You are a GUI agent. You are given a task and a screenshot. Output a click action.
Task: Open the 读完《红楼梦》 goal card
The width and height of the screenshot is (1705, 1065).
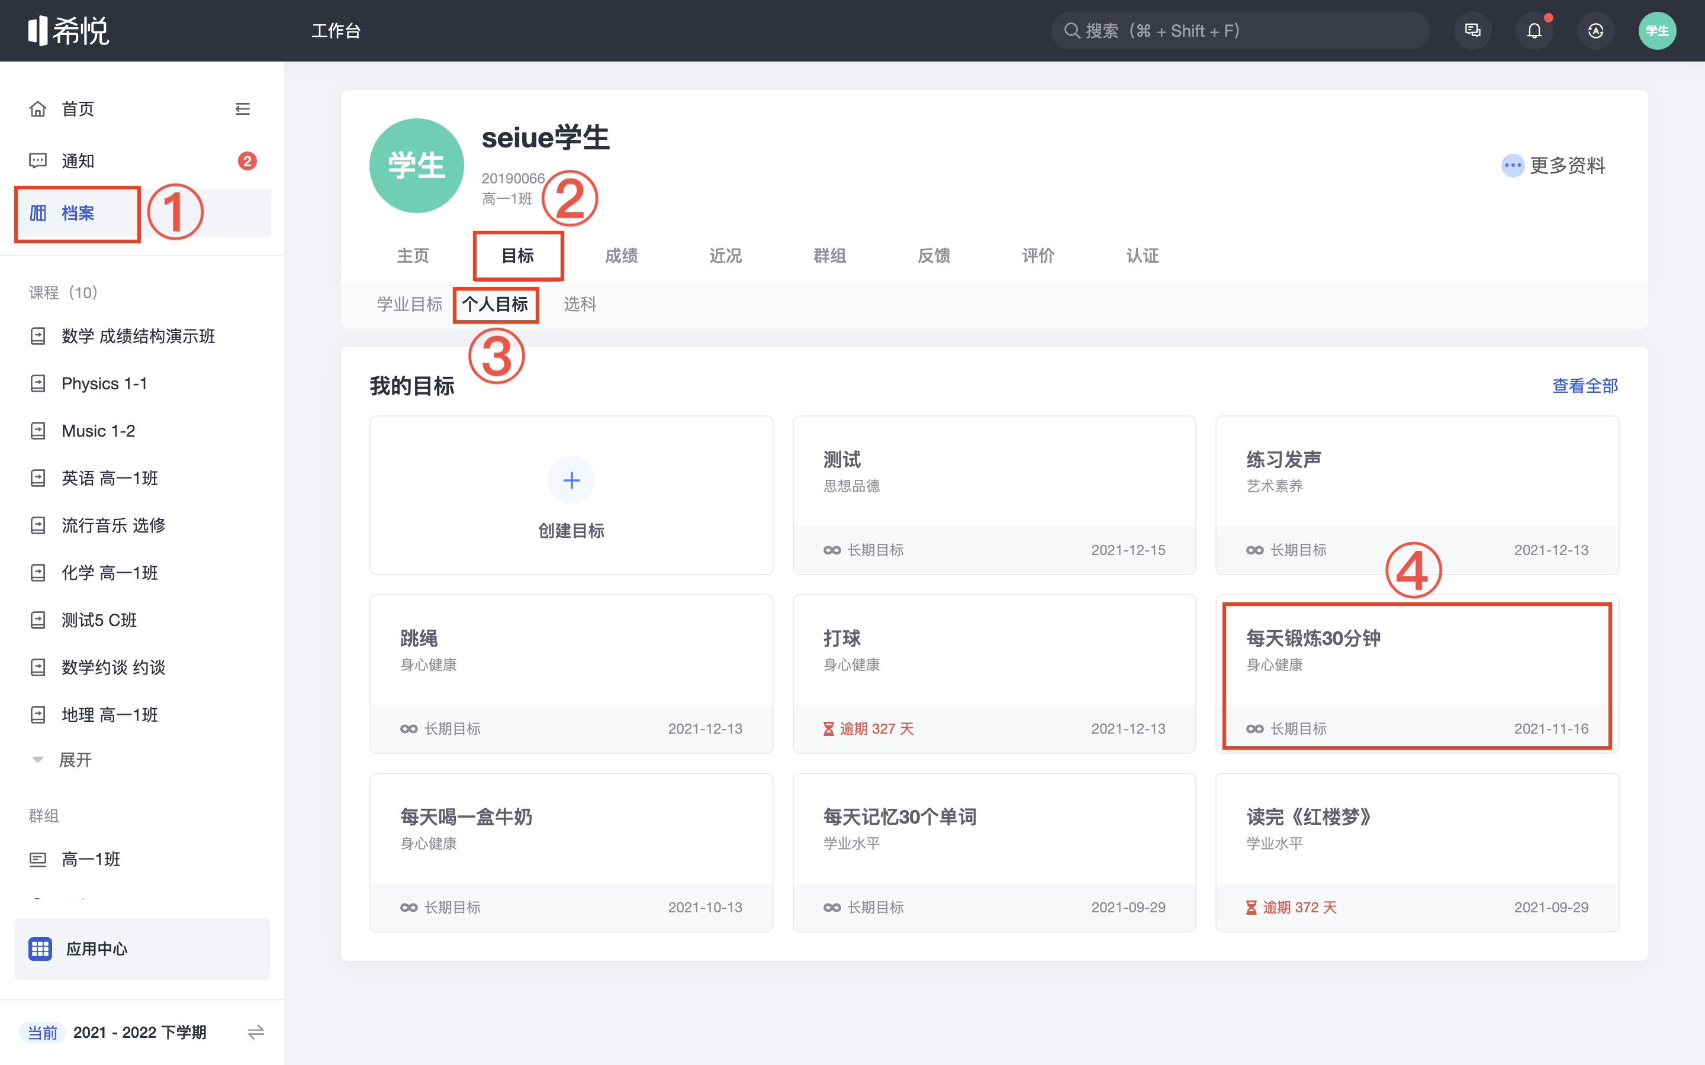click(x=1417, y=852)
